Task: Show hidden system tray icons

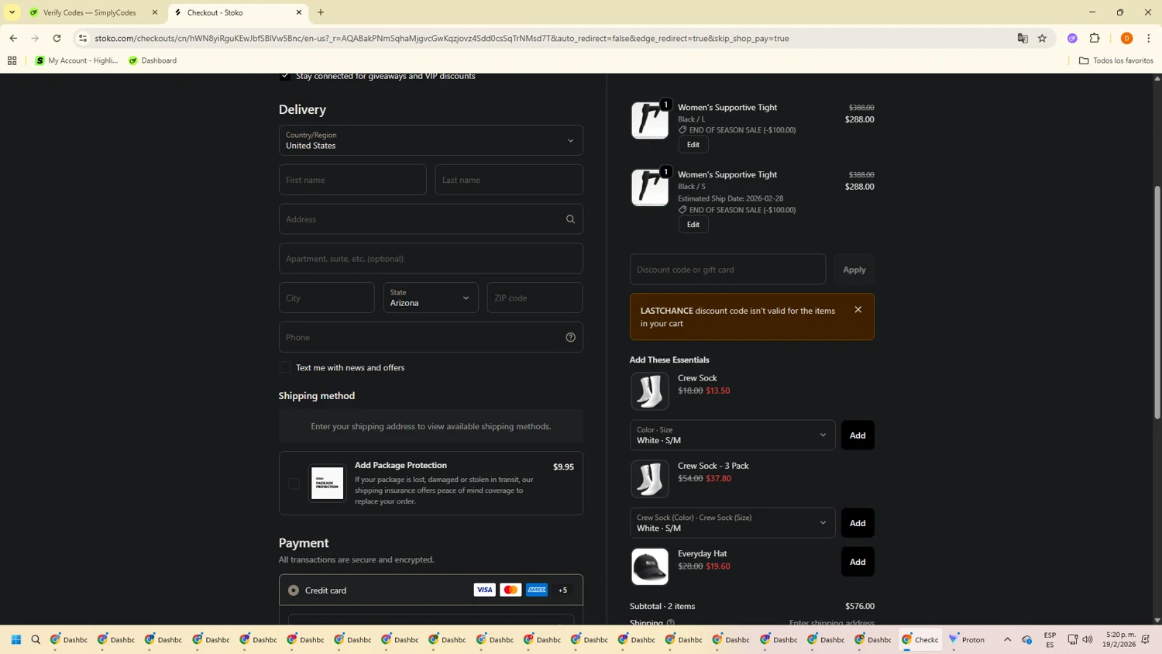Action: point(1007,640)
